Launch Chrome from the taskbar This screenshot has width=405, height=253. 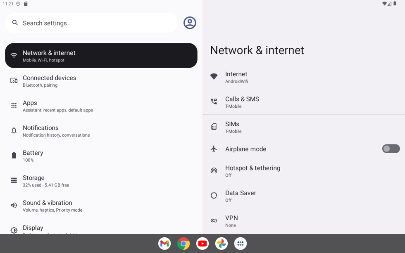(183, 244)
